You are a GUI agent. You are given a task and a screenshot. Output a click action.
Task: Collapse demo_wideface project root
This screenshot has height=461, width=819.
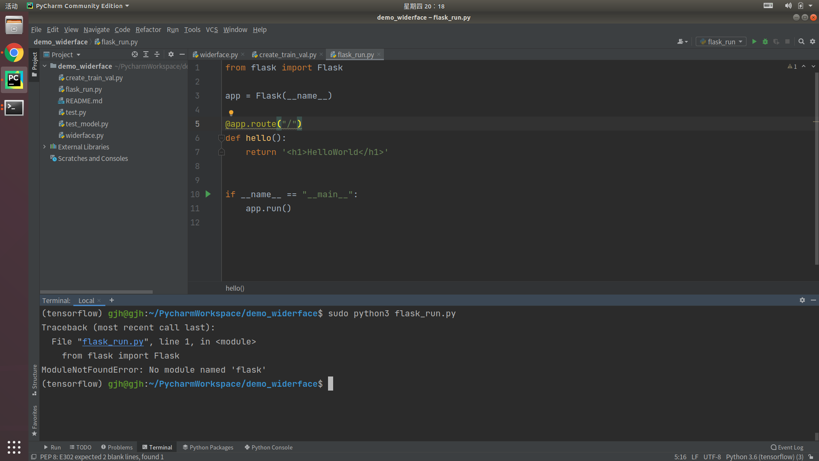pos(44,66)
